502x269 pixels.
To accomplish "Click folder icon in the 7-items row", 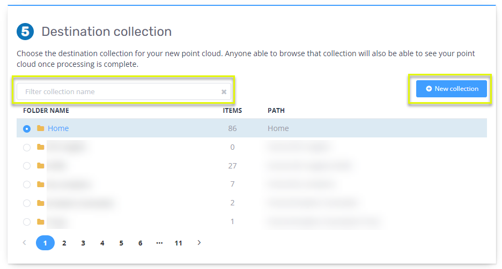I will click(40, 185).
